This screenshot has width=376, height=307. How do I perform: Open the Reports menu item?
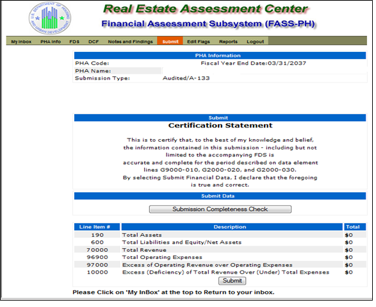tap(228, 42)
